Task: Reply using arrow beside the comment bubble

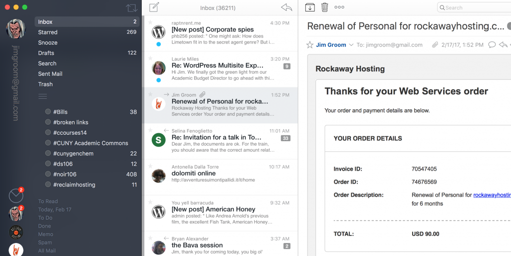Action: [x=503, y=45]
